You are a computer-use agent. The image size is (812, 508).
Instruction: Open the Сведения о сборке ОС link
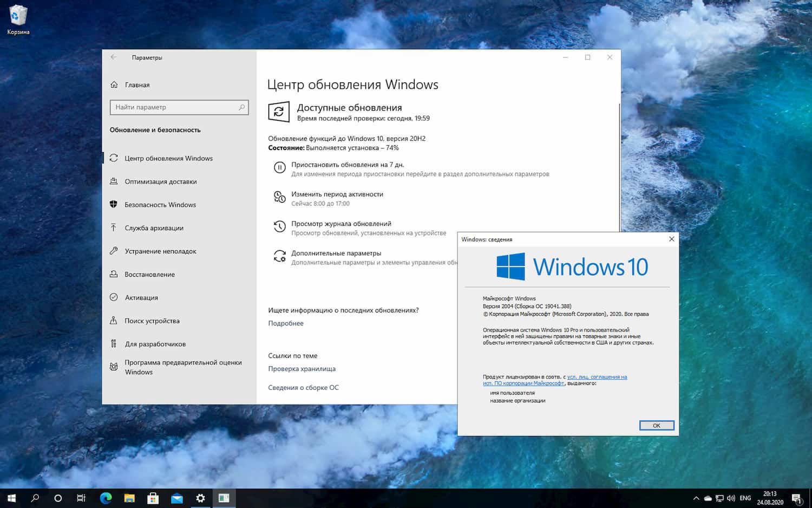coord(303,387)
